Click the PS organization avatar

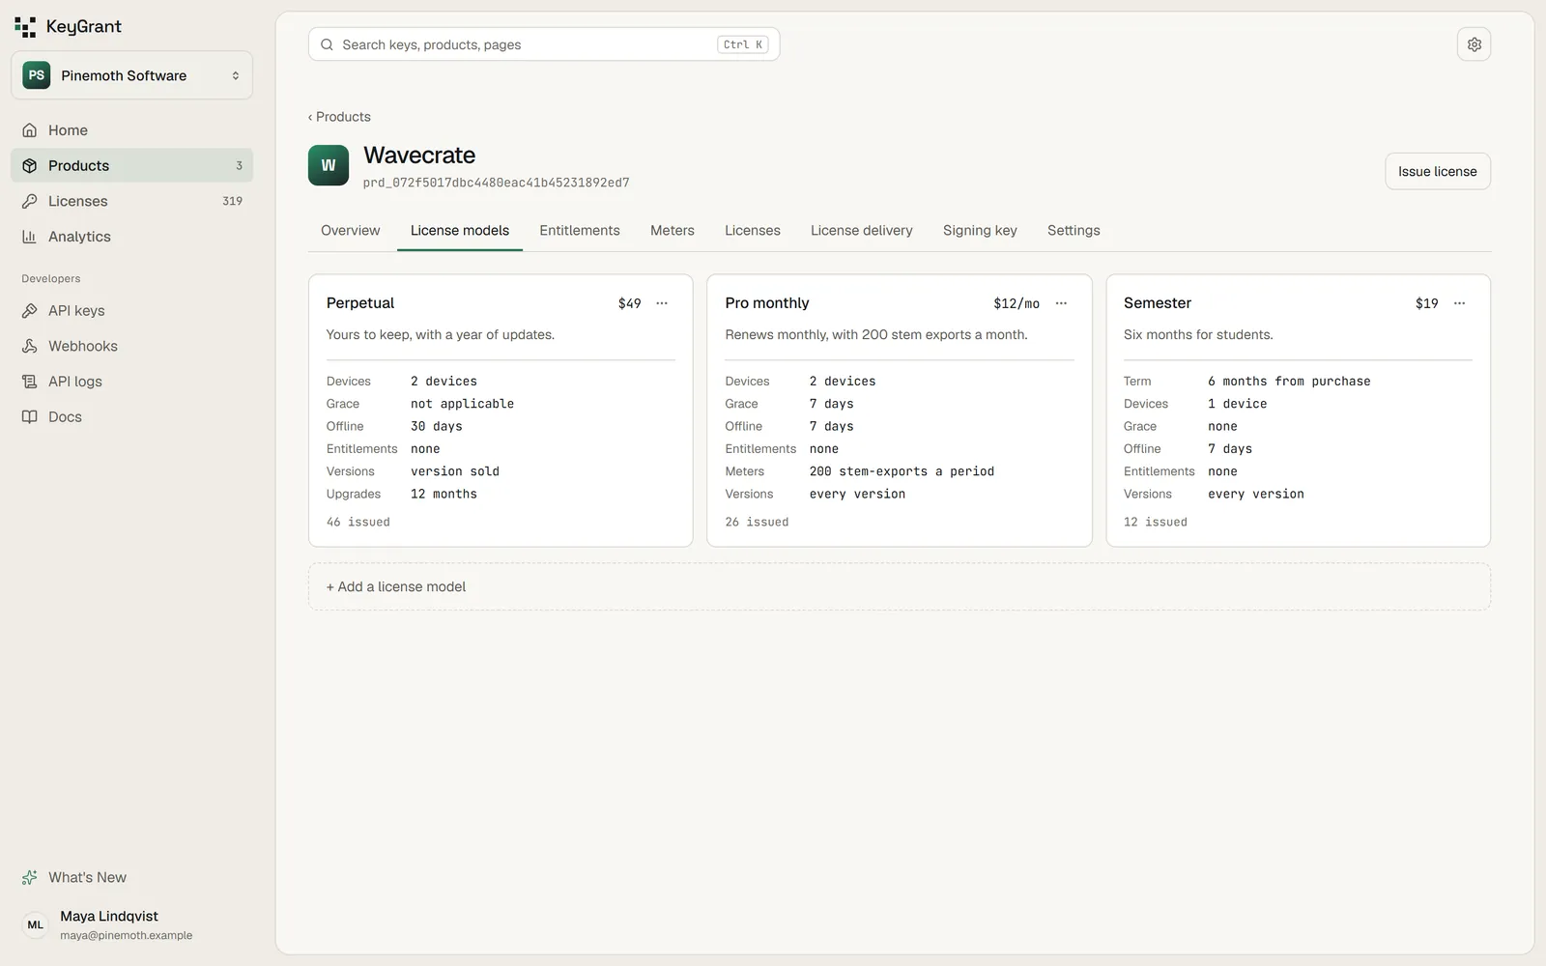click(x=37, y=75)
